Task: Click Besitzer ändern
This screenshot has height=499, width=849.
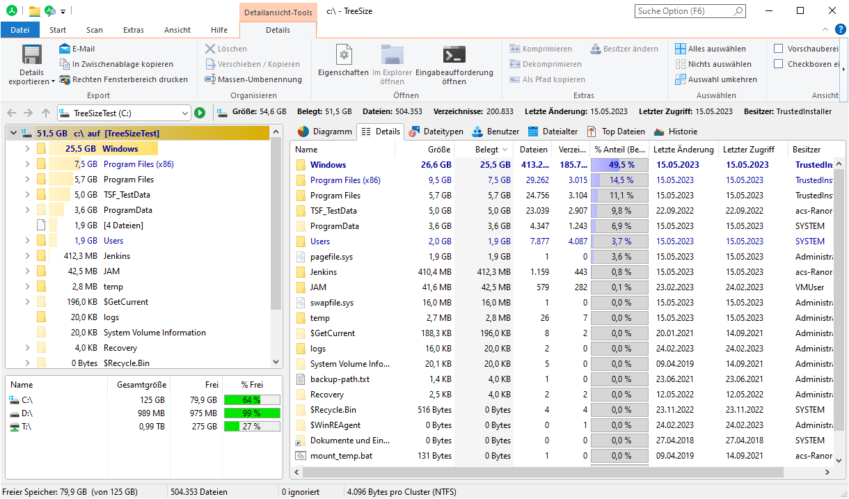Action: 624,49
